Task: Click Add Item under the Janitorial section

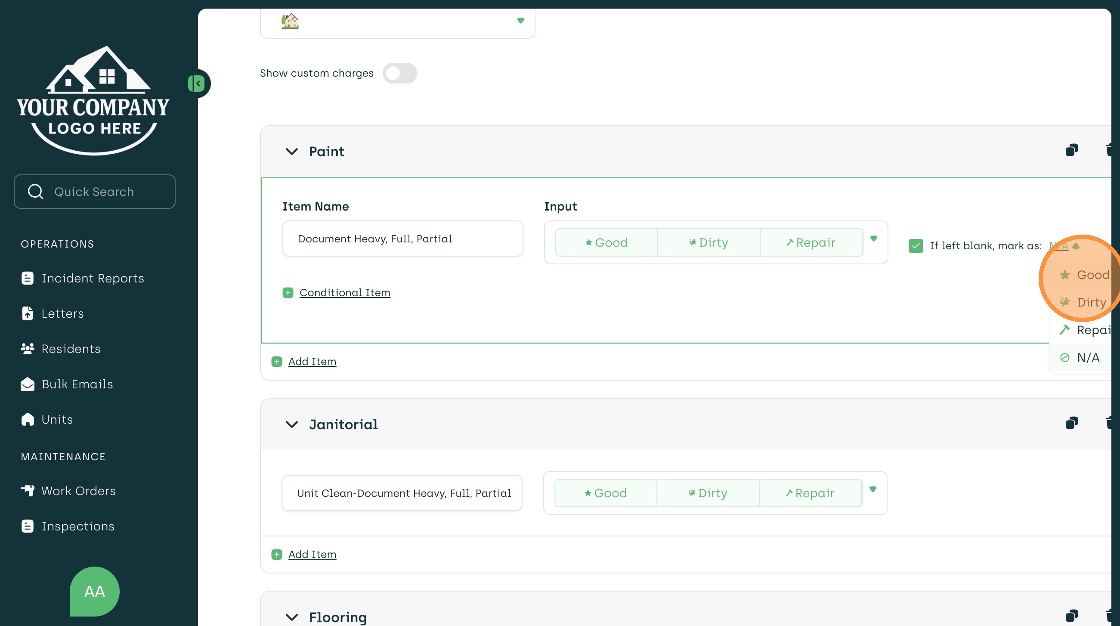Action: pos(312,554)
